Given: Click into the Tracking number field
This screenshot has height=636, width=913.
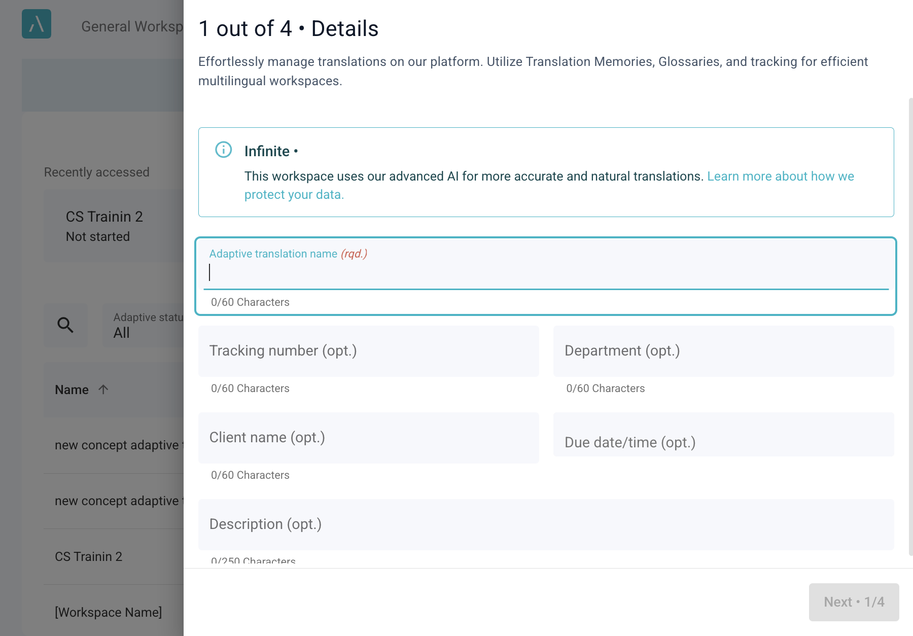Looking at the screenshot, I should [368, 351].
